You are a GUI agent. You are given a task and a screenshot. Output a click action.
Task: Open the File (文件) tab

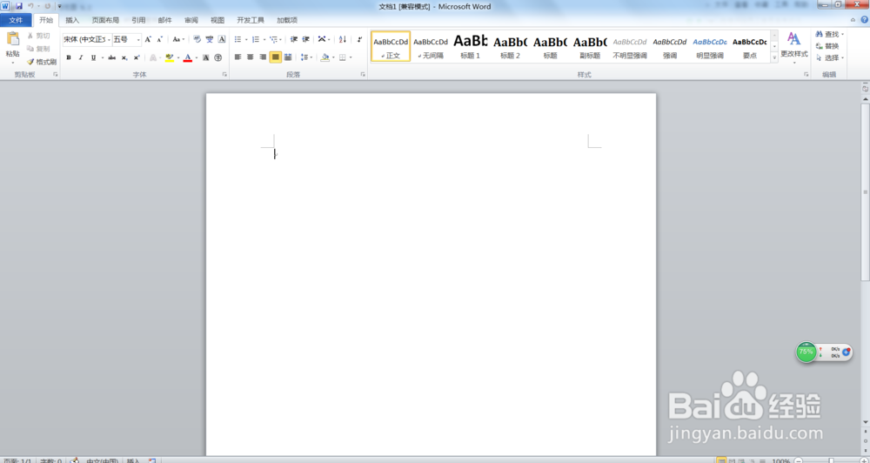pos(16,20)
